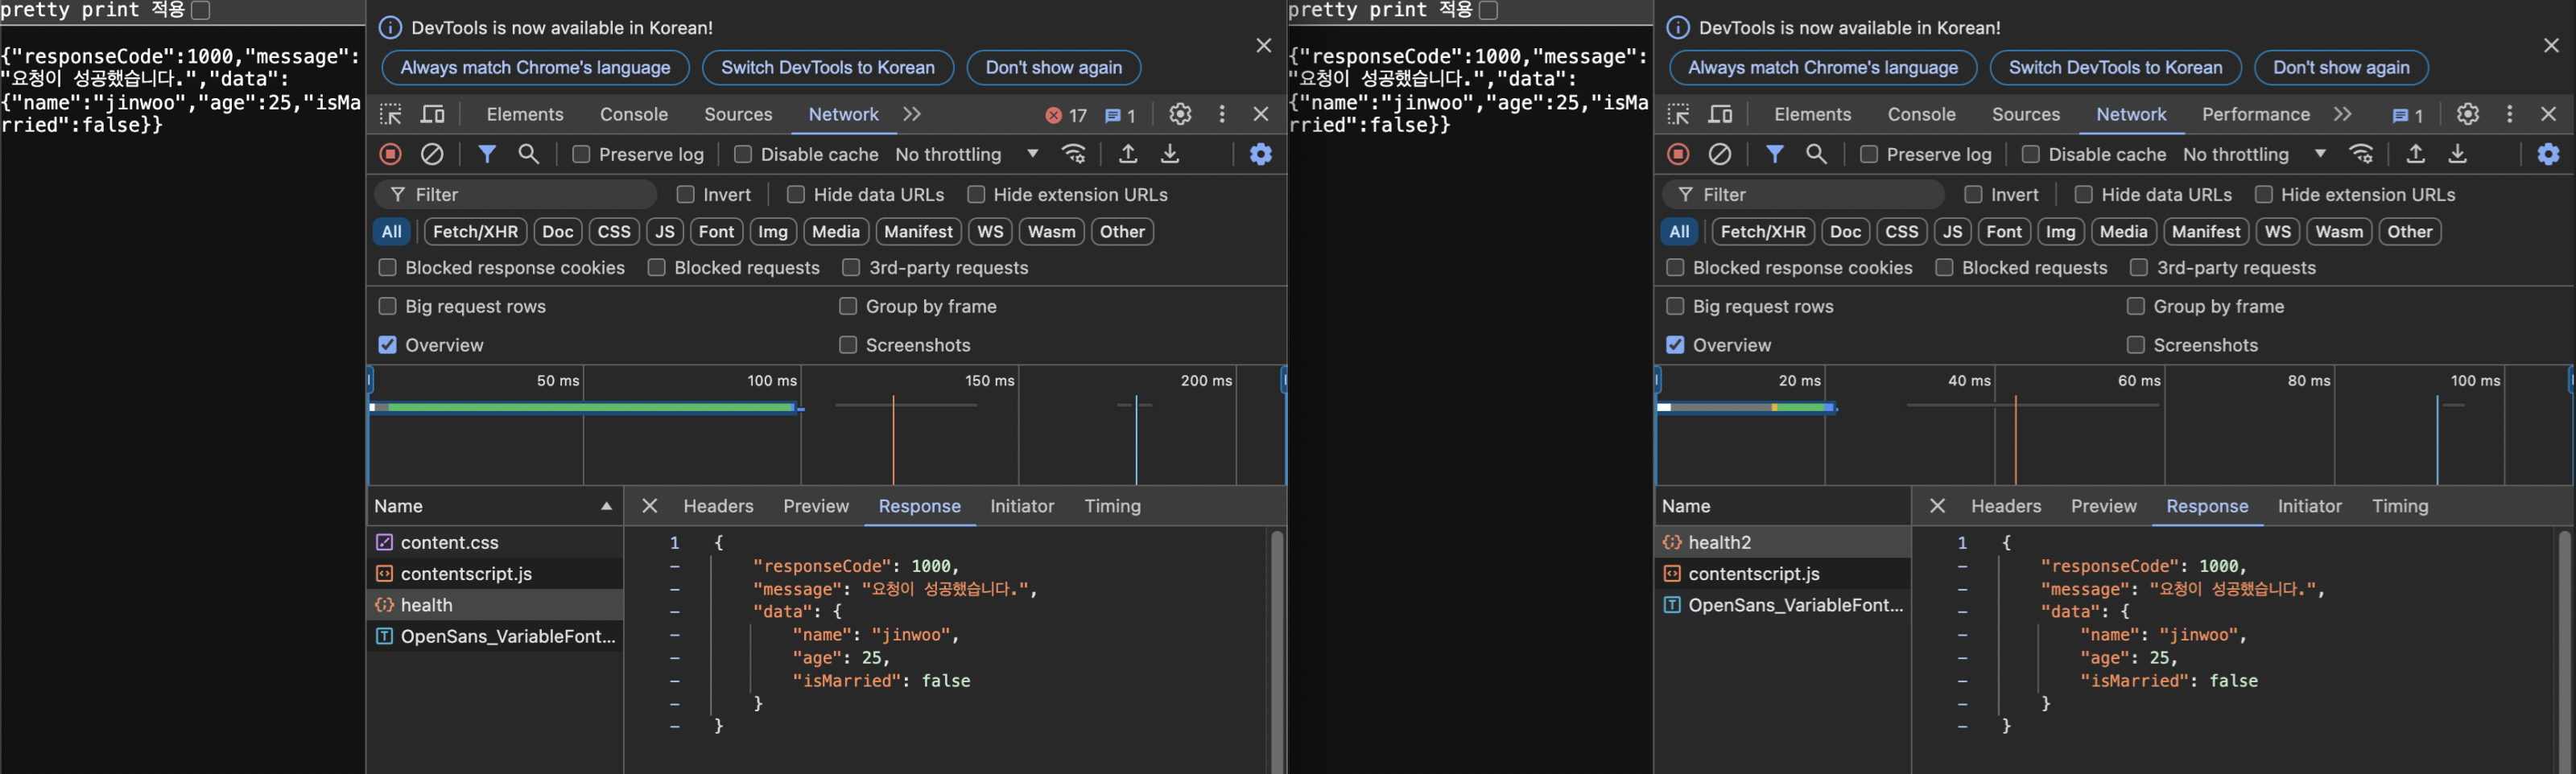The height and width of the screenshot is (774, 2576).
Task: Switch to the Performance tab
Action: coord(2255,114)
